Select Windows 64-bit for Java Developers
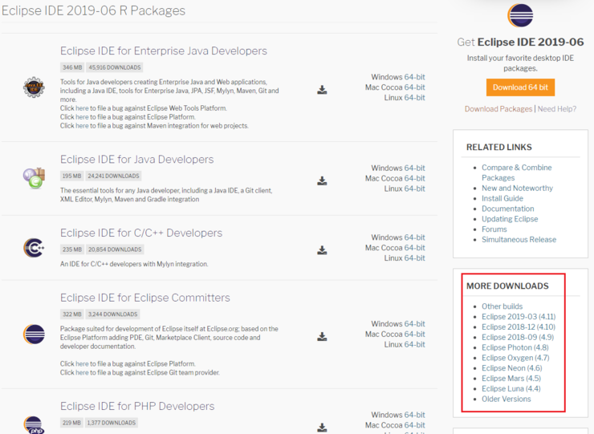Viewport: 594px width, 434px height. (x=414, y=168)
